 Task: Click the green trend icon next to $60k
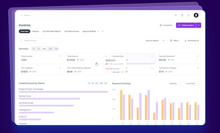75,72
